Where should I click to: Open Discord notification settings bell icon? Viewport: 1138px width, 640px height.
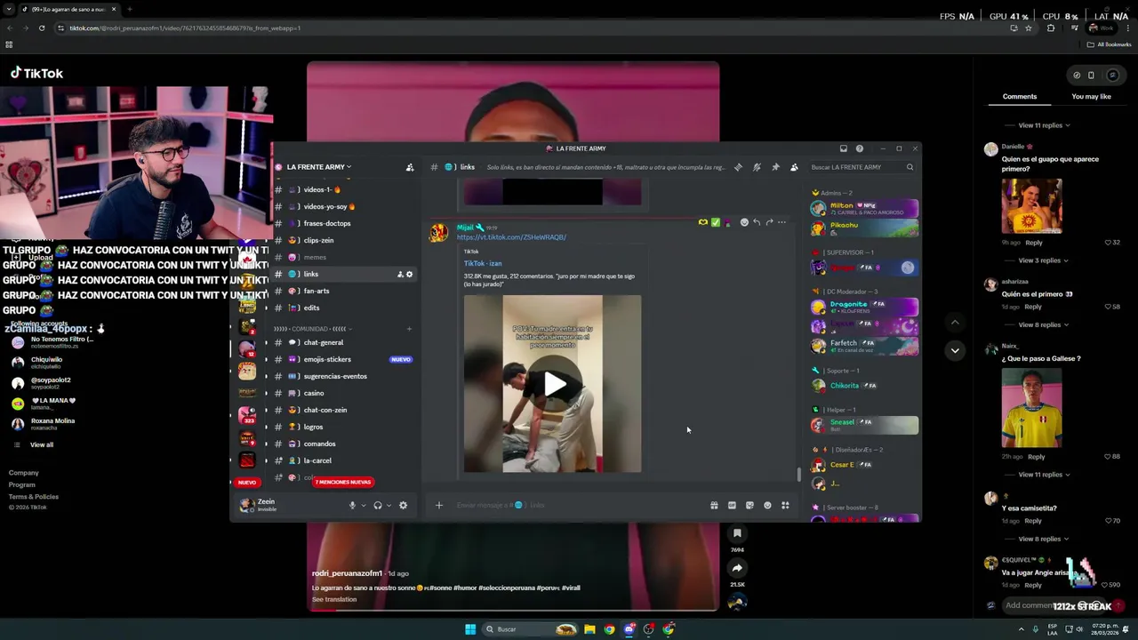[x=757, y=167]
